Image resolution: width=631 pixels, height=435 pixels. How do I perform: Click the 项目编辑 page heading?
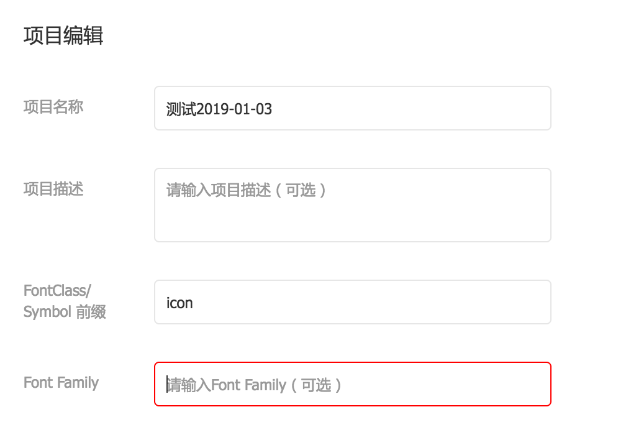point(63,37)
